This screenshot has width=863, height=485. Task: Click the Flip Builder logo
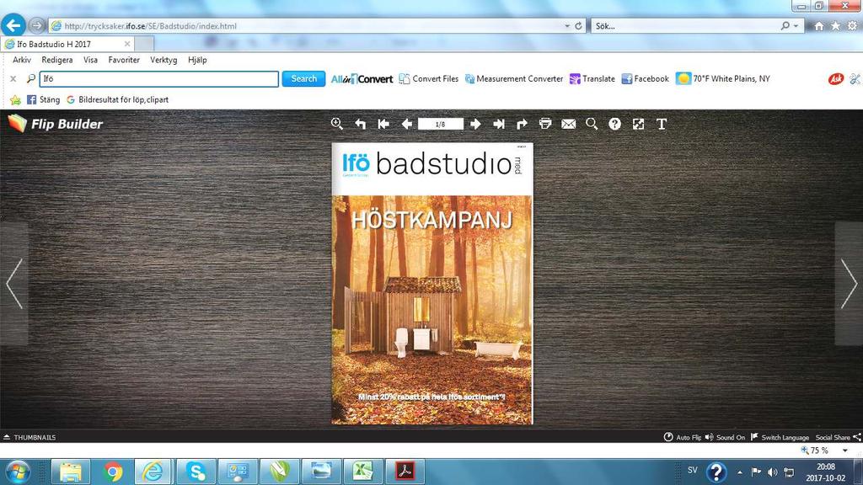pos(56,124)
